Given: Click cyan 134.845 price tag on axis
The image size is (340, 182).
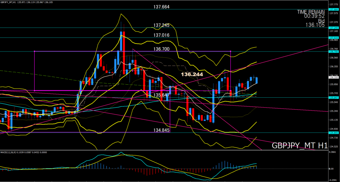Looking at the screenshot, I should click(x=333, y=133).
